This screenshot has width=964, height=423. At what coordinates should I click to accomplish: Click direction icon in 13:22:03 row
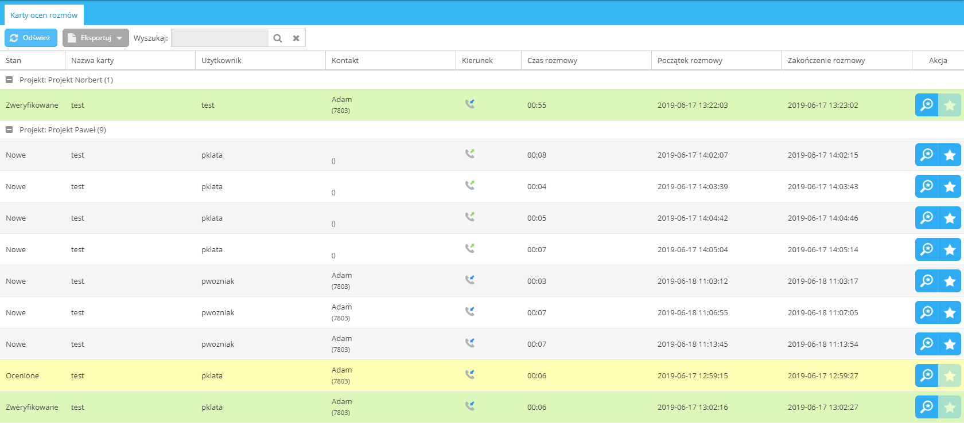click(x=470, y=104)
